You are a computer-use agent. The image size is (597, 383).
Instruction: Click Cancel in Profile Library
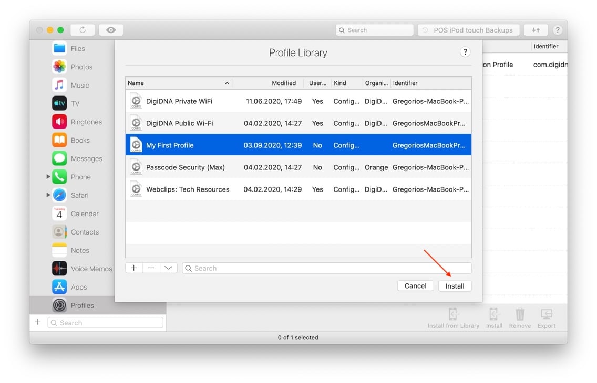pyautogui.click(x=415, y=286)
